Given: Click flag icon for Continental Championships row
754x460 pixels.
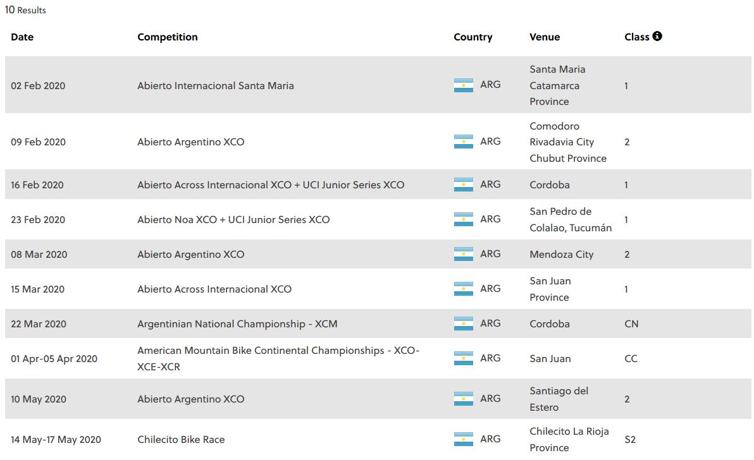Looking at the screenshot, I should (x=463, y=358).
